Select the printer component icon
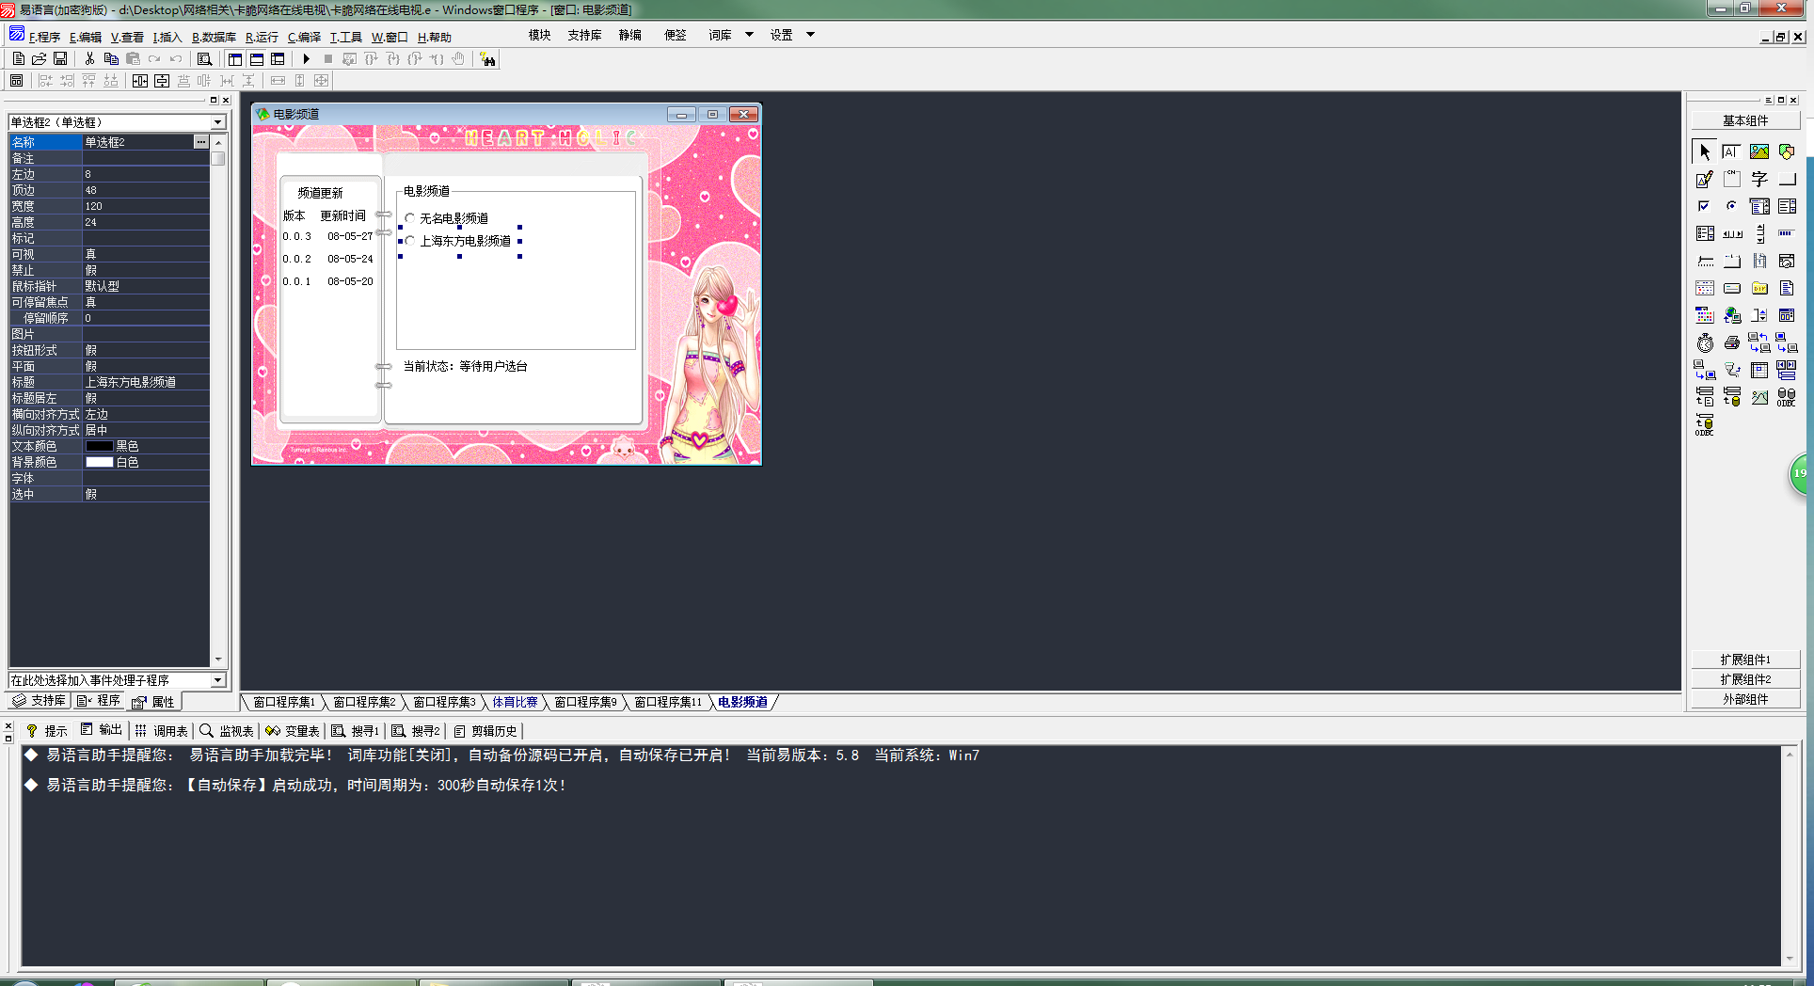Image resolution: width=1814 pixels, height=986 pixels. [1731, 342]
